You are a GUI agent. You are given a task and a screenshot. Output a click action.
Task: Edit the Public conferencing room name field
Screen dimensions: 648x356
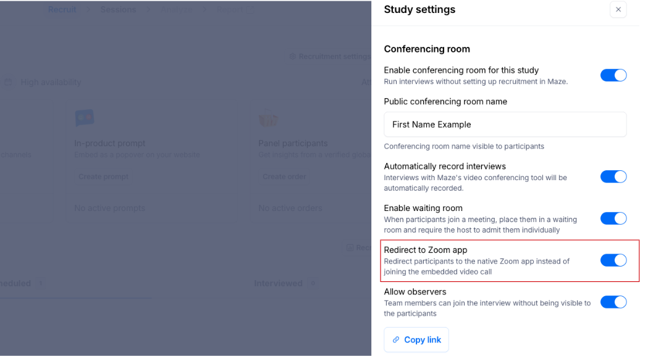click(x=505, y=125)
